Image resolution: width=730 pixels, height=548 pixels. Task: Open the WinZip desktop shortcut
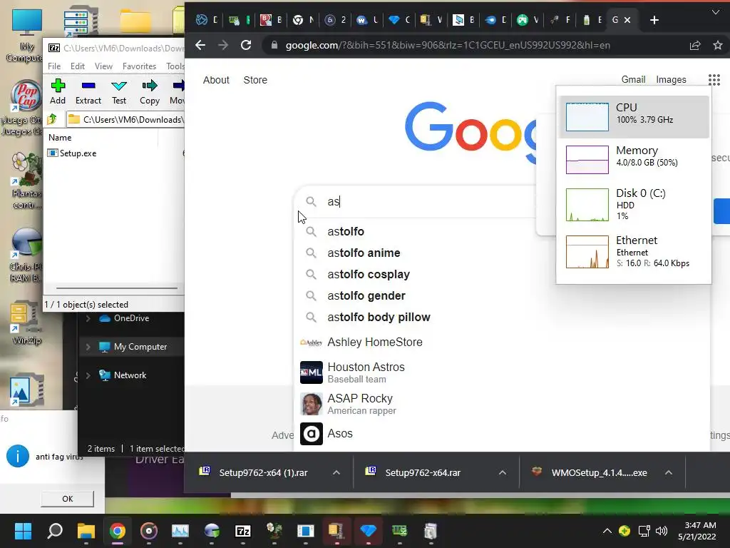(26, 323)
